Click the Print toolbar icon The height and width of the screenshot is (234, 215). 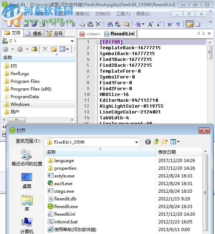click(43, 24)
